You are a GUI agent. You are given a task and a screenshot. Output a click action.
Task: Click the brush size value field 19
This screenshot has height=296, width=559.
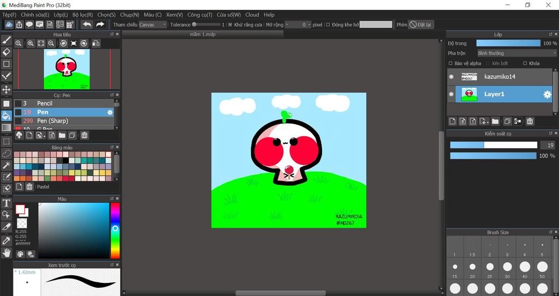(548, 145)
